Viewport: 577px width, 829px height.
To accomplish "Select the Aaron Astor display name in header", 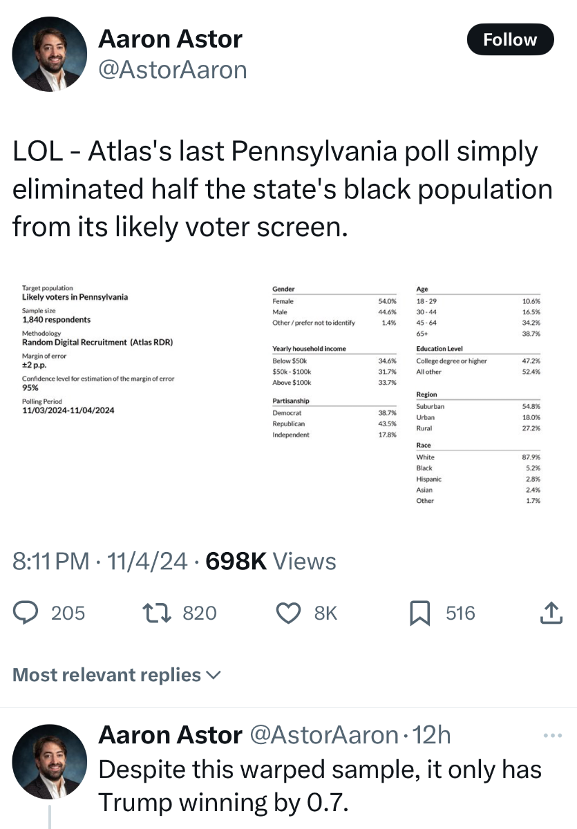I will click(170, 39).
